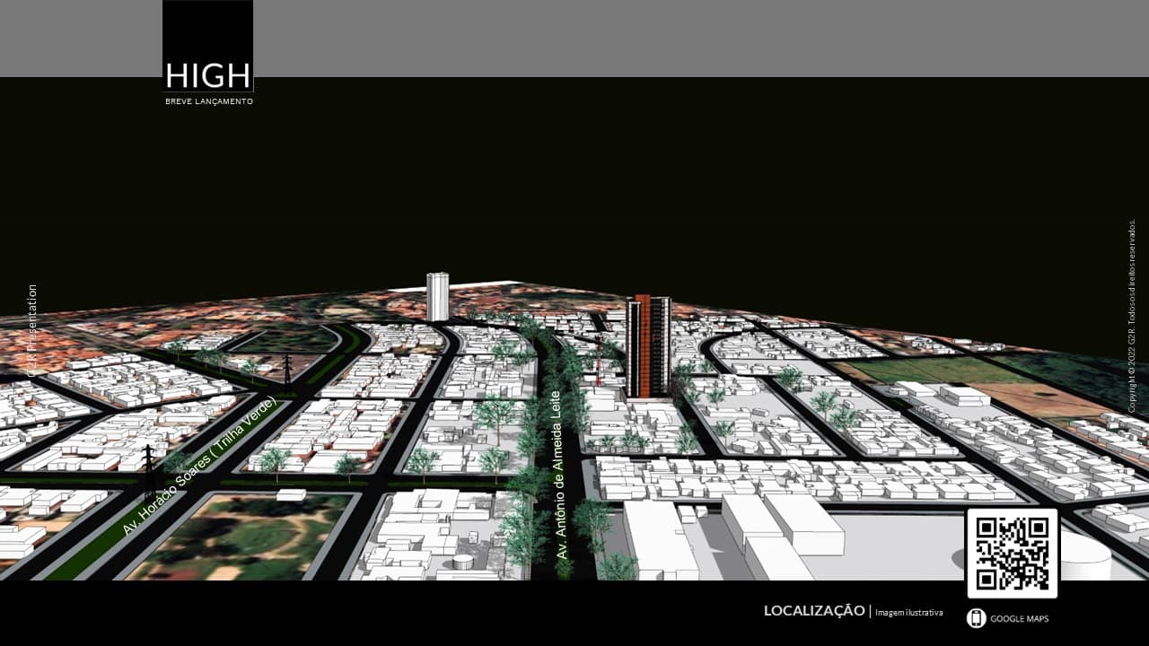The height and width of the screenshot is (646, 1149).
Task: Click the vertical copyright text
Action: pos(1132,315)
